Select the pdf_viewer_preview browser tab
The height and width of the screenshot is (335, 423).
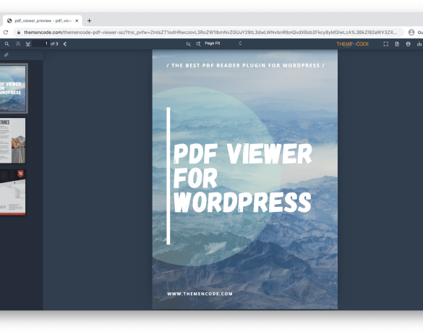[43, 20]
